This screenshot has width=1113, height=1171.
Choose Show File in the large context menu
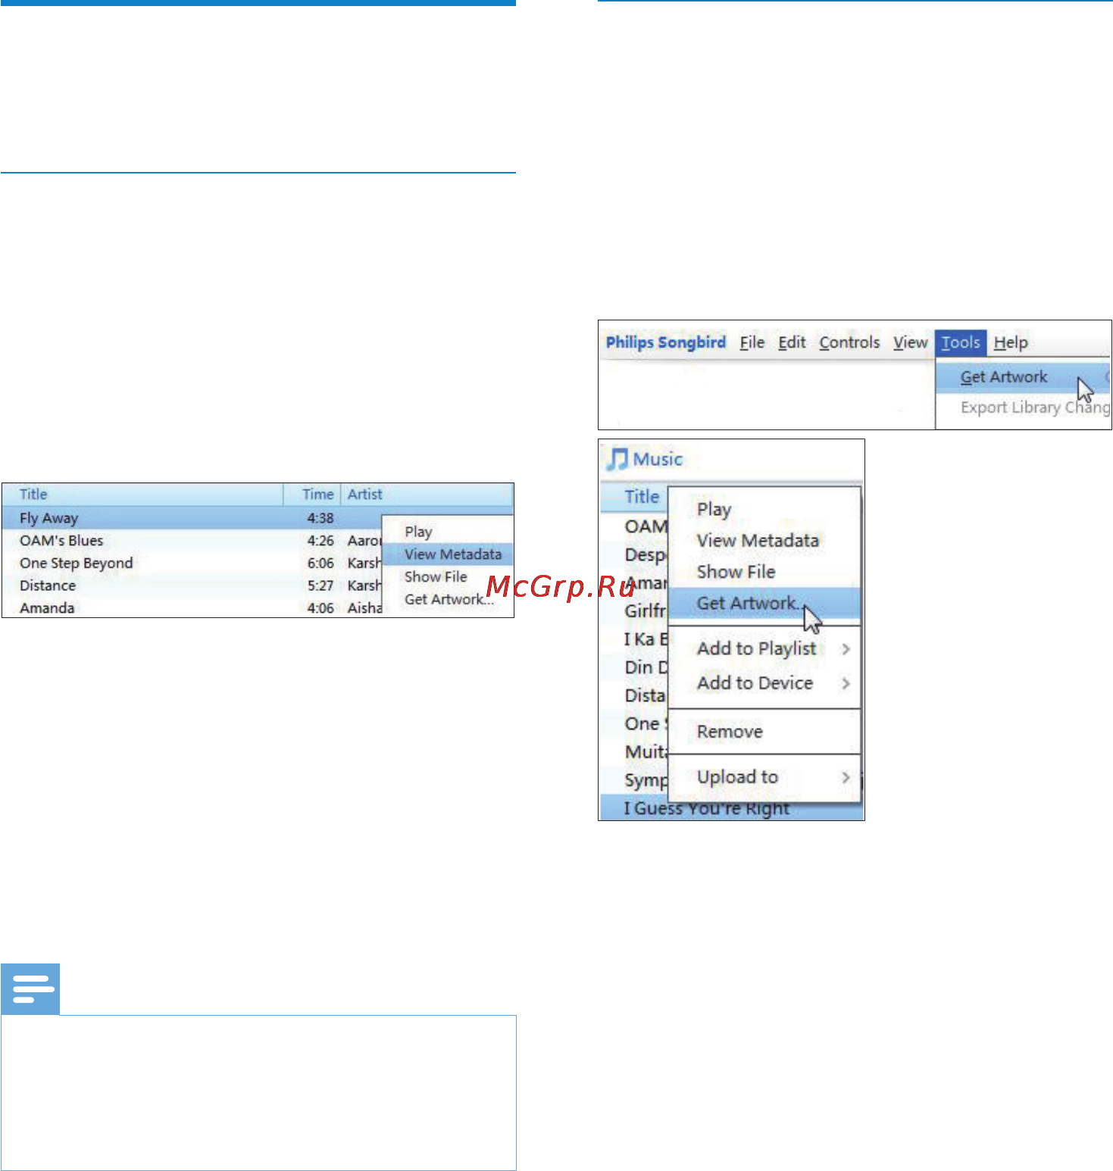click(x=736, y=572)
